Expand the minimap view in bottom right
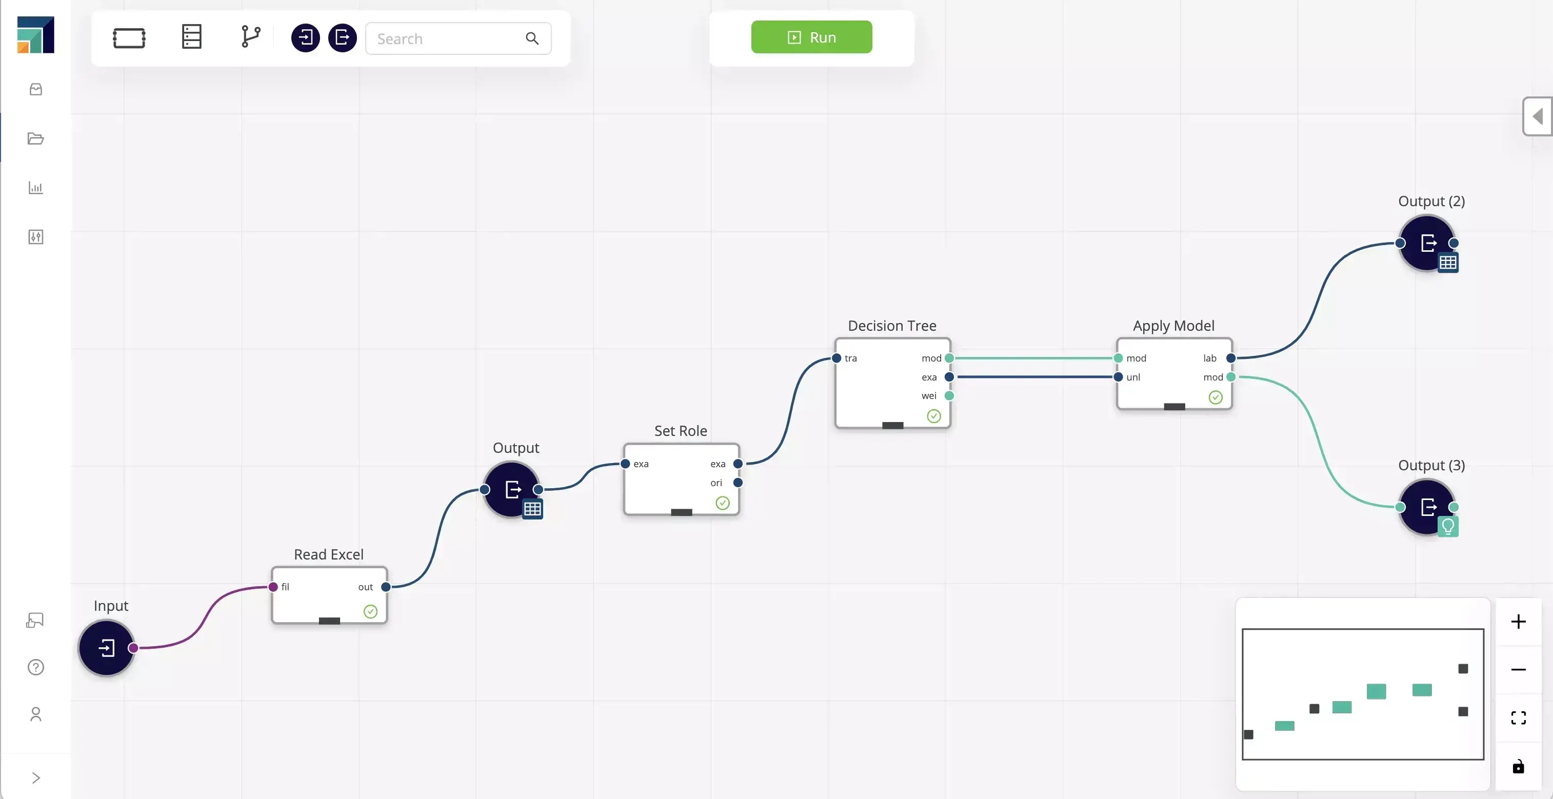The width and height of the screenshot is (1553, 799). point(1520,716)
